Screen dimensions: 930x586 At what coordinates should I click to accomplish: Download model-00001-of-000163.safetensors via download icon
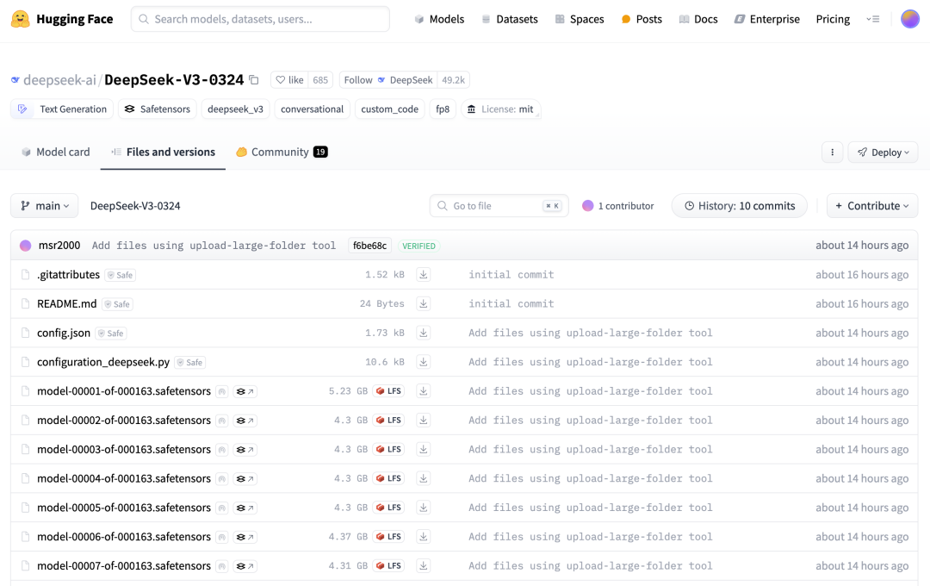pyautogui.click(x=423, y=390)
